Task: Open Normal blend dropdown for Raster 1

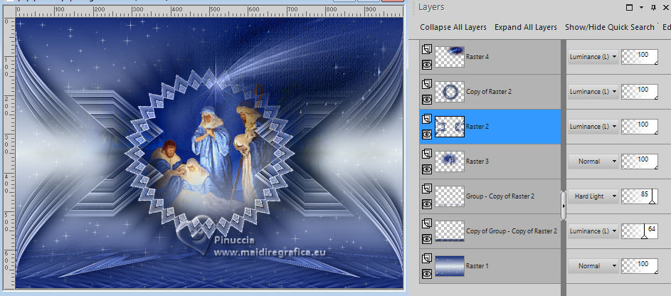Action: pos(593,266)
